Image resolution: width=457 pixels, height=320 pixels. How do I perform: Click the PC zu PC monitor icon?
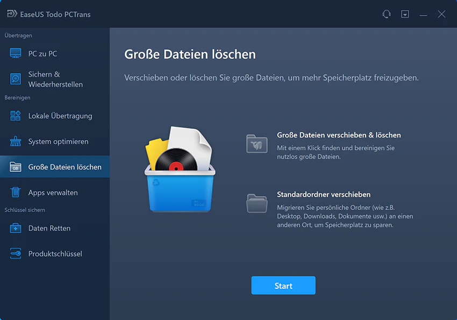tap(16, 54)
